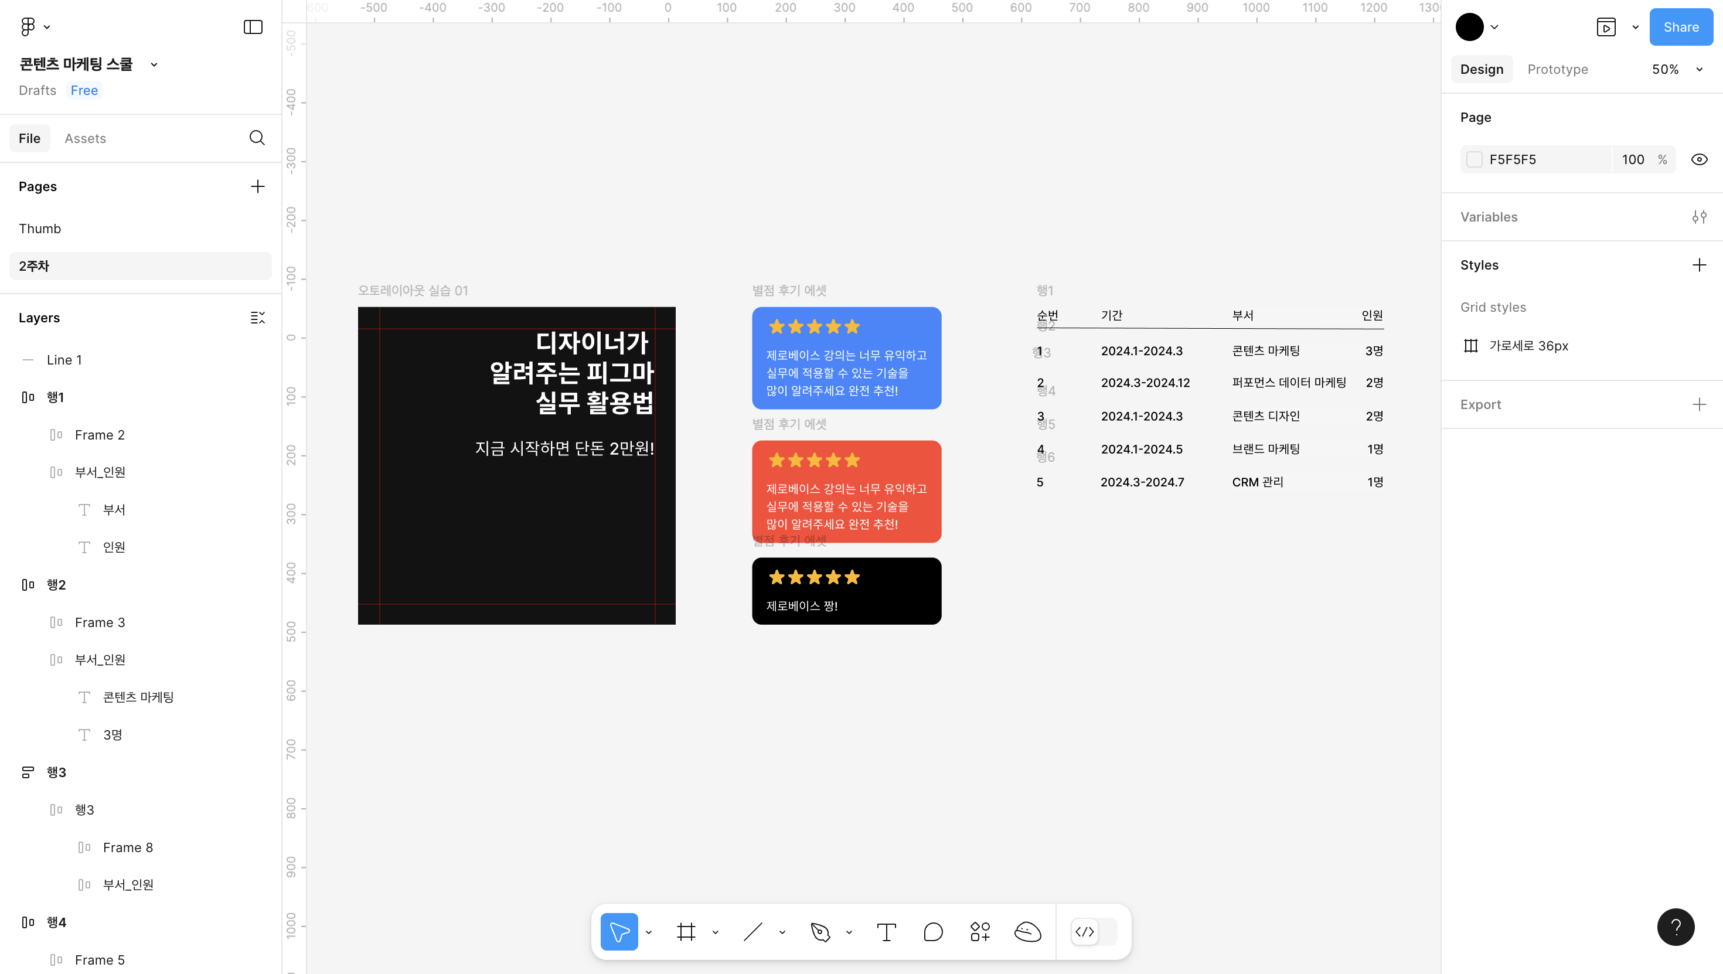Add a new page with plus button
Image resolution: width=1723 pixels, height=974 pixels.
click(x=257, y=186)
